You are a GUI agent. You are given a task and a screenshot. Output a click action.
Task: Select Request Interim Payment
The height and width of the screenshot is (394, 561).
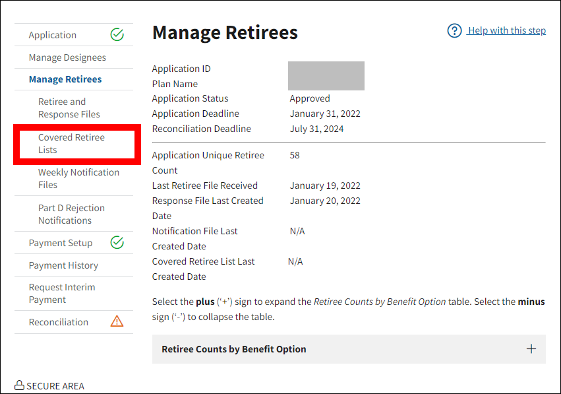(62, 293)
